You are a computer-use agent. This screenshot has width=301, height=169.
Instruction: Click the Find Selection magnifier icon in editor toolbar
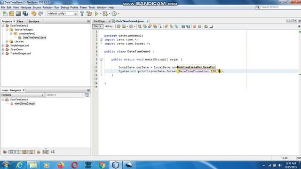(x=140, y=27)
